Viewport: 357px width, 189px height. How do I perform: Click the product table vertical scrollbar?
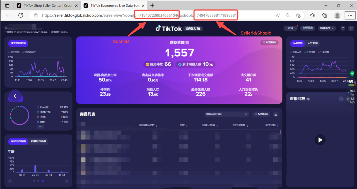click(280, 132)
